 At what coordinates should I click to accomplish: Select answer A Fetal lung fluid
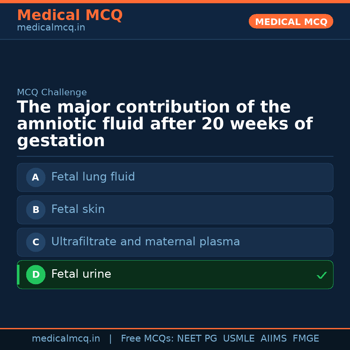click(x=175, y=177)
